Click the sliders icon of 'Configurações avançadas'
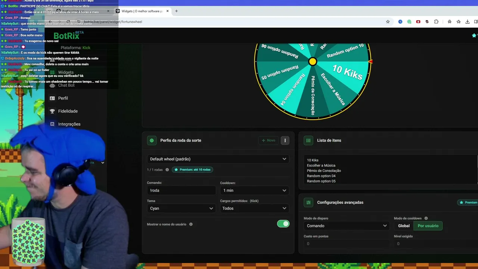478x269 pixels. click(x=308, y=202)
